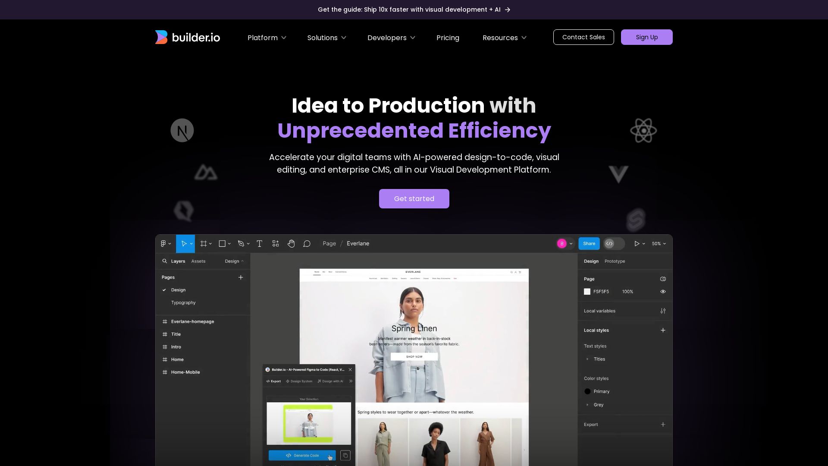828x466 pixels.
Task: Open local variables settings icon
Action: click(663, 311)
